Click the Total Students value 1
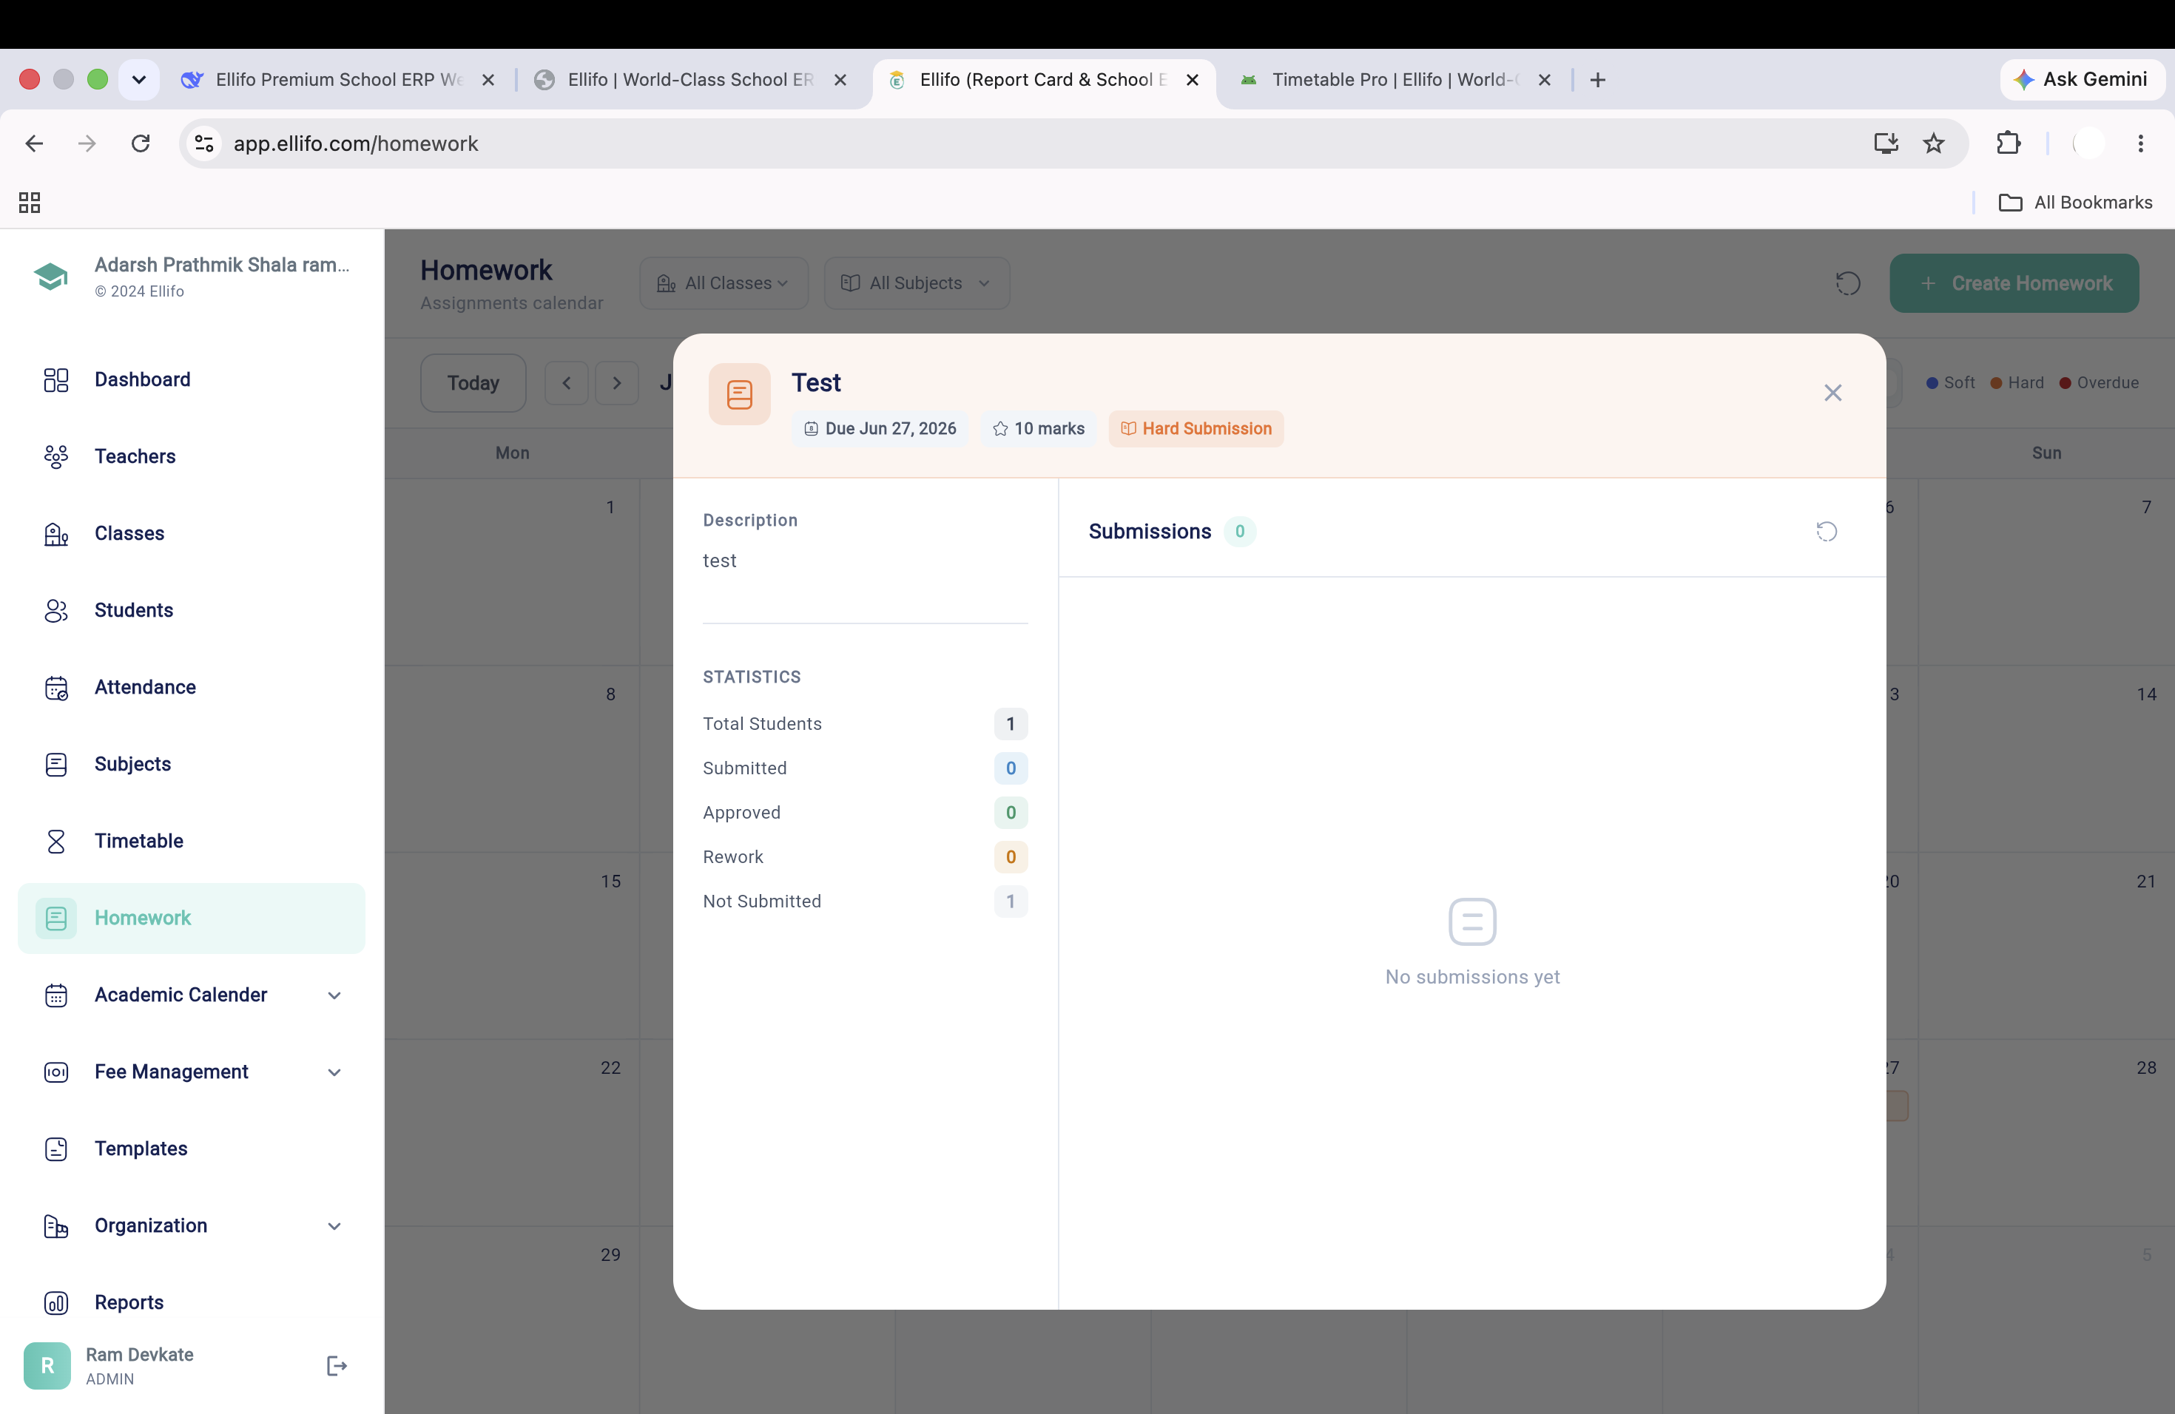Viewport: 2175px width, 1414px height. (x=1010, y=723)
